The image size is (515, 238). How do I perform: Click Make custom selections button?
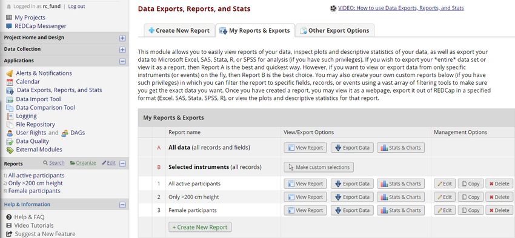pos(319,167)
